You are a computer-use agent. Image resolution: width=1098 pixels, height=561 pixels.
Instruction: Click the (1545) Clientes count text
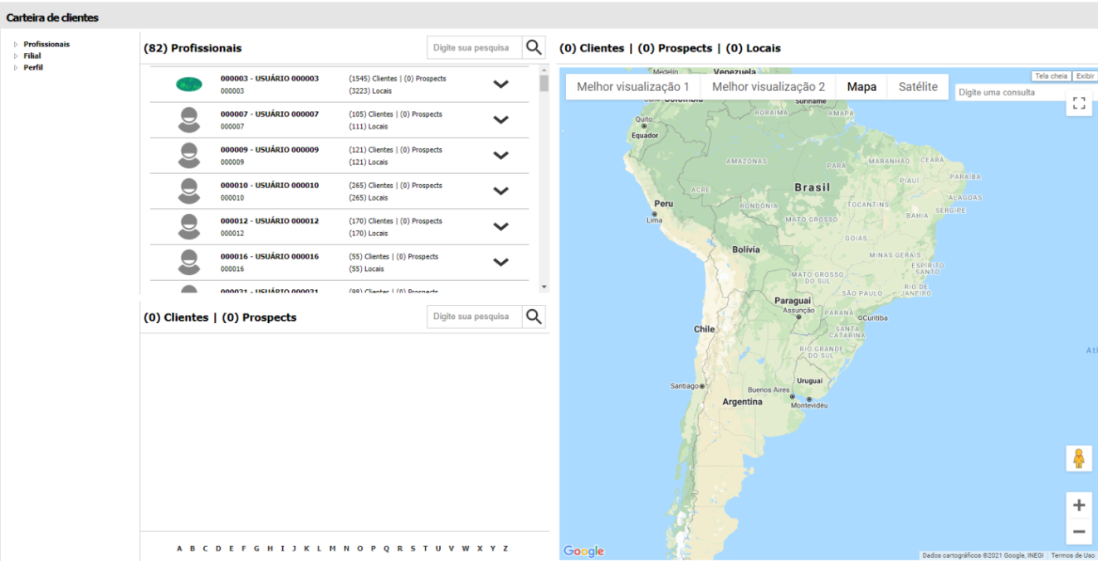[x=373, y=79]
